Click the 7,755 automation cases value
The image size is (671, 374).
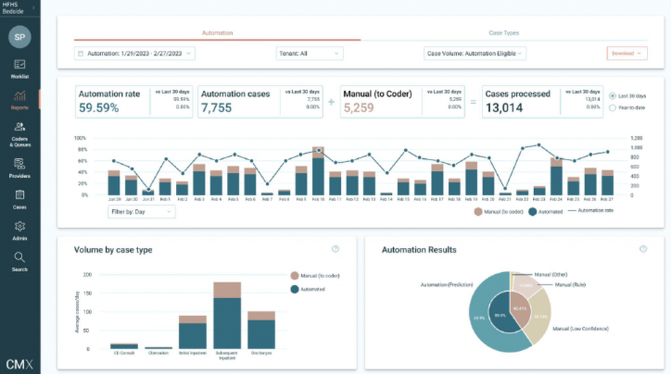click(x=217, y=108)
